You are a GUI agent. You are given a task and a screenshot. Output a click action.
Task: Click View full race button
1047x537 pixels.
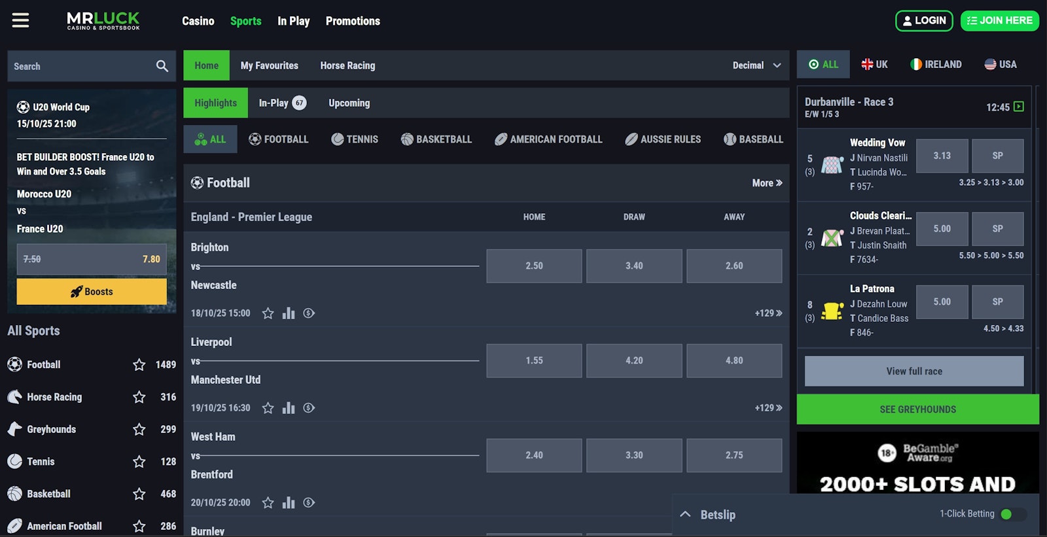(914, 372)
